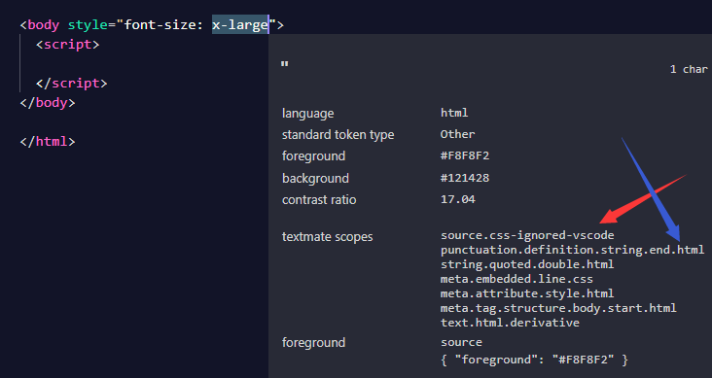This screenshot has height=378, width=712.
Task: Click the foreground value #F8F8F2
Action: coord(465,155)
